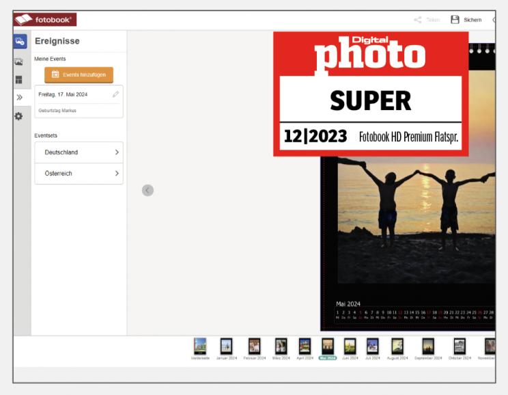This screenshot has height=395, width=508.
Task: Click the fotobook logo
Action: tap(45, 19)
